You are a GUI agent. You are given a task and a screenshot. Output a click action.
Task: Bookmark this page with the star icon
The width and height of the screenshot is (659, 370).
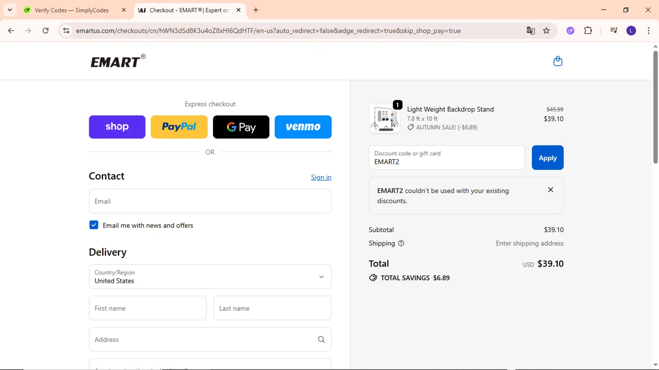[x=547, y=31]
